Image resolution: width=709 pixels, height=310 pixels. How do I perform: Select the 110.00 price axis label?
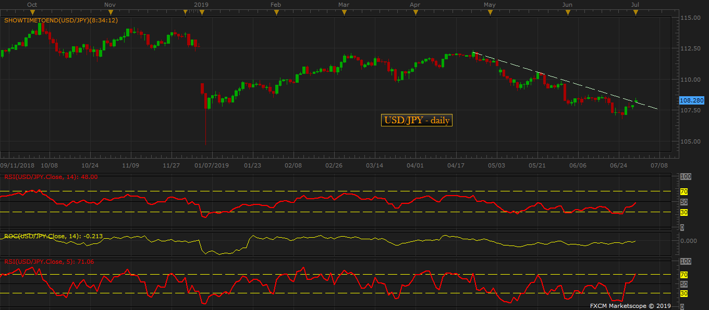[690, 80]
